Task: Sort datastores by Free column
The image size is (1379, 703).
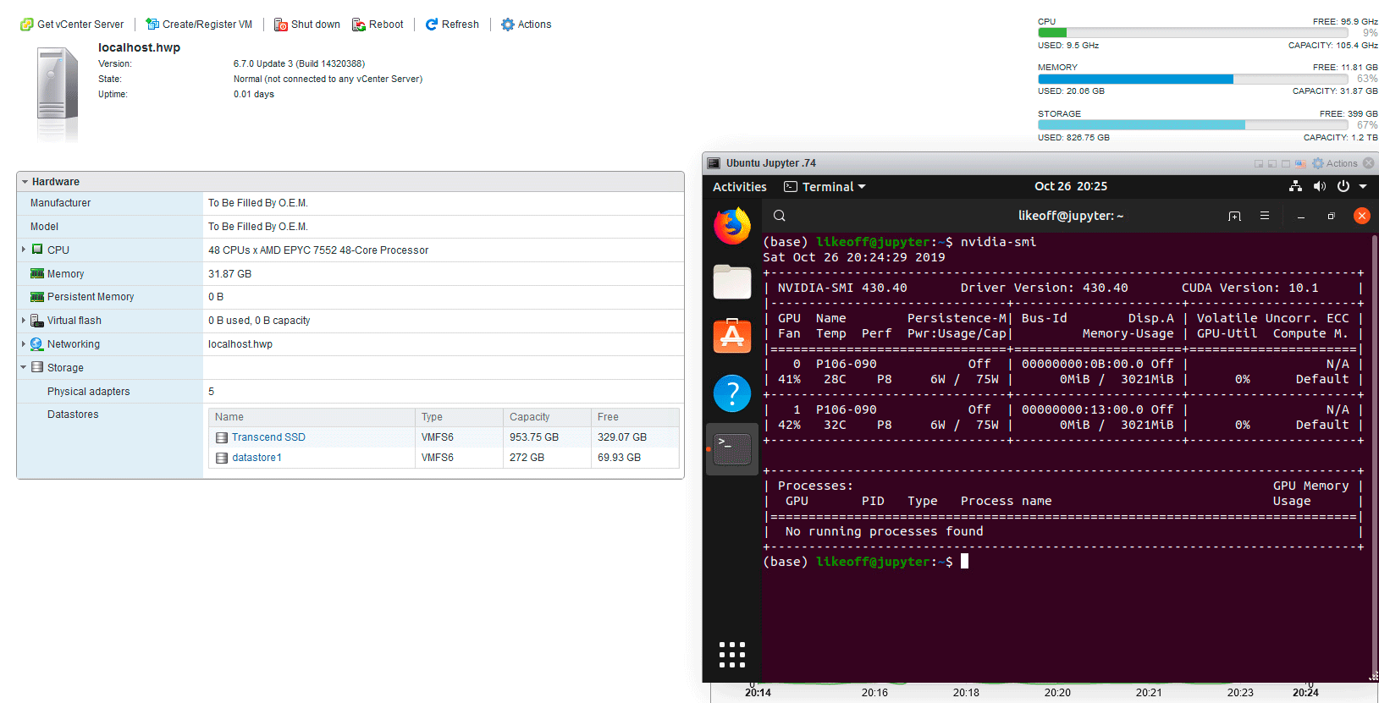Action: click(635, 417)
